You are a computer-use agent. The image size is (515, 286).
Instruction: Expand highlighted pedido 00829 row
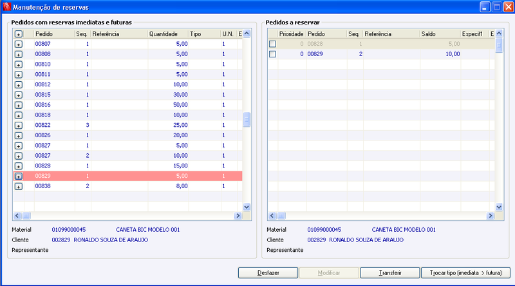(x=19, y=176)
